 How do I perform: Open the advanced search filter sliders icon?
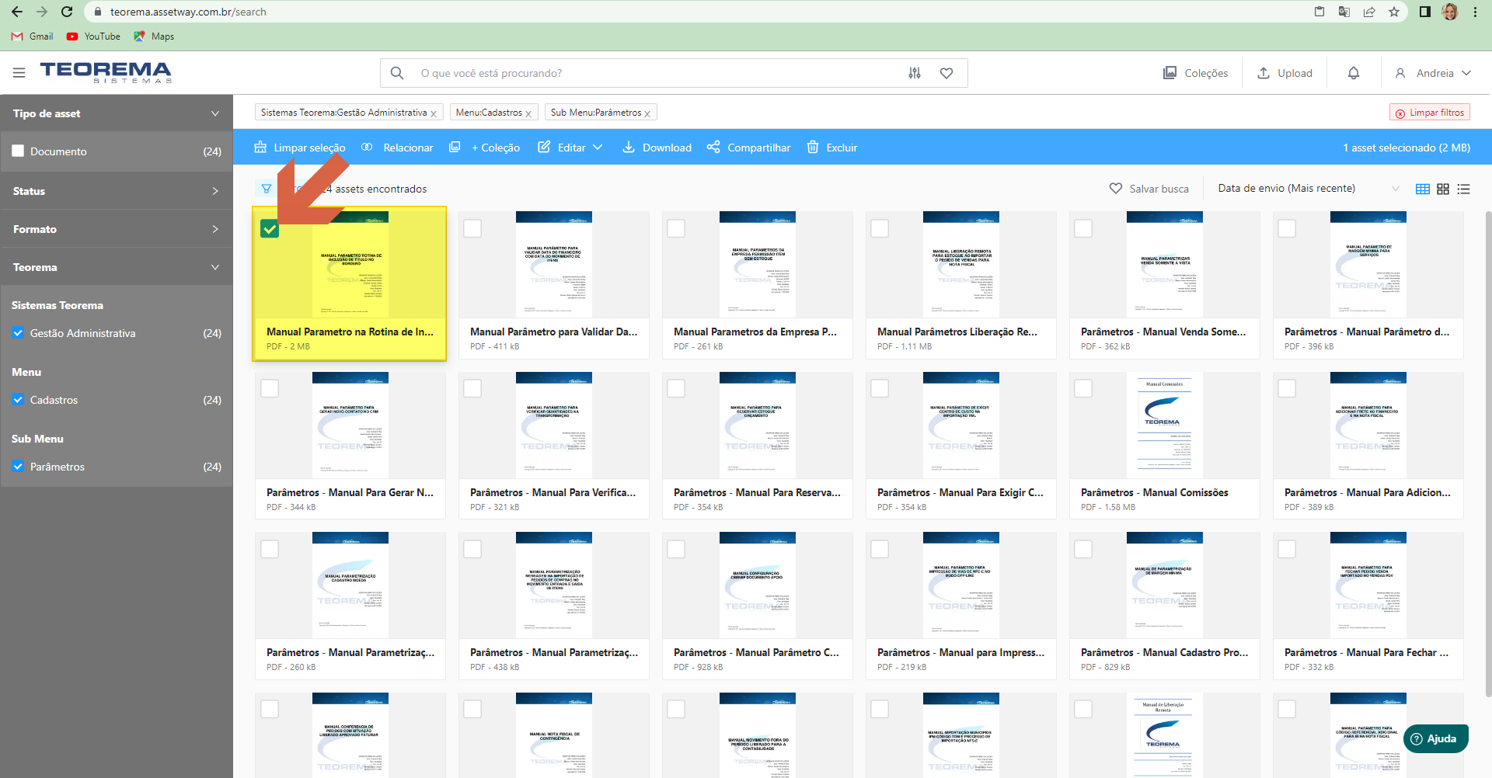pyautogui.click(x=915, y=73)
